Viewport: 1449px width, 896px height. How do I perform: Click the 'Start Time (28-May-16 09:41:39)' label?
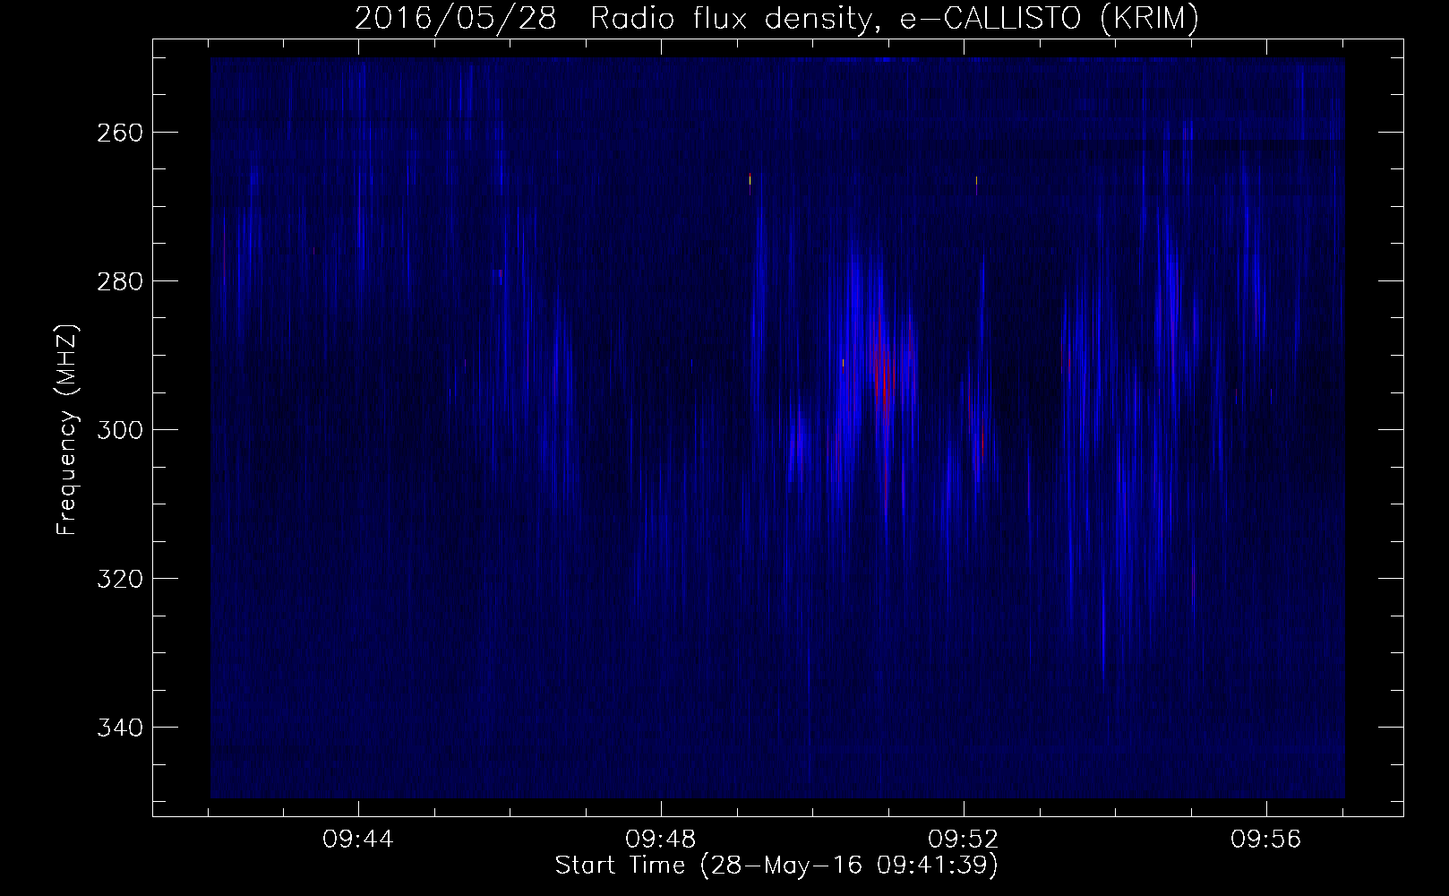[x=776, y=867]
